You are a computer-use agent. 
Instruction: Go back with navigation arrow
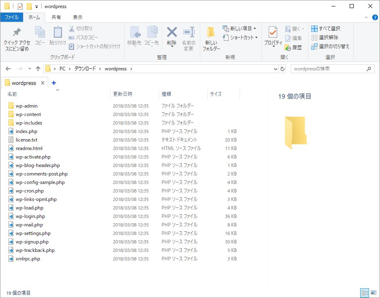point(8,69)
